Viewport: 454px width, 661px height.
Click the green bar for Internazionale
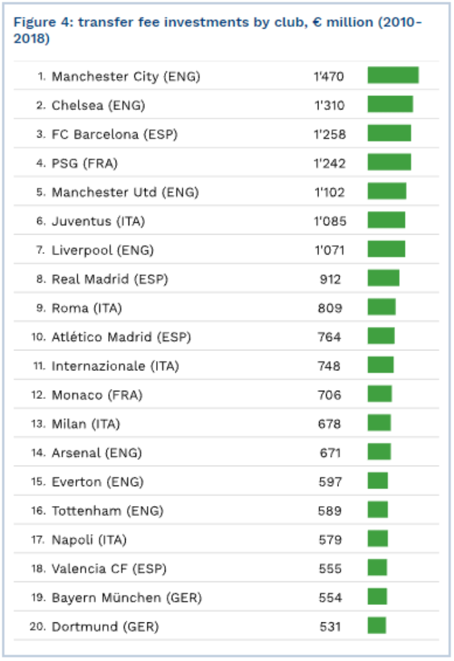[380, 365]
